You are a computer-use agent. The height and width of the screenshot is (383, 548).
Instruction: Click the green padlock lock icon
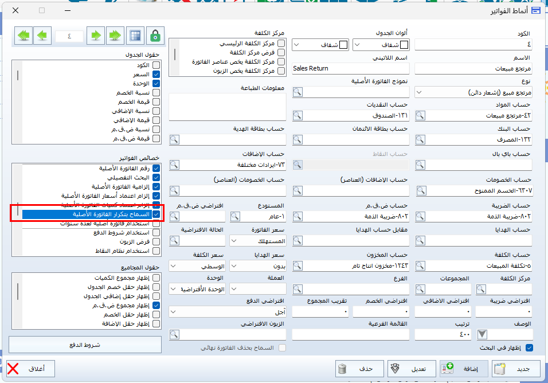point(155,36)
